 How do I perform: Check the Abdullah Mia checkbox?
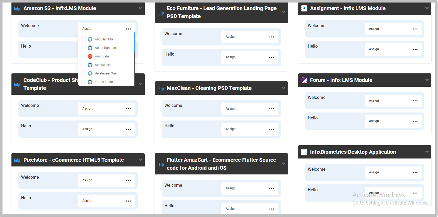(x=83, y=39)
